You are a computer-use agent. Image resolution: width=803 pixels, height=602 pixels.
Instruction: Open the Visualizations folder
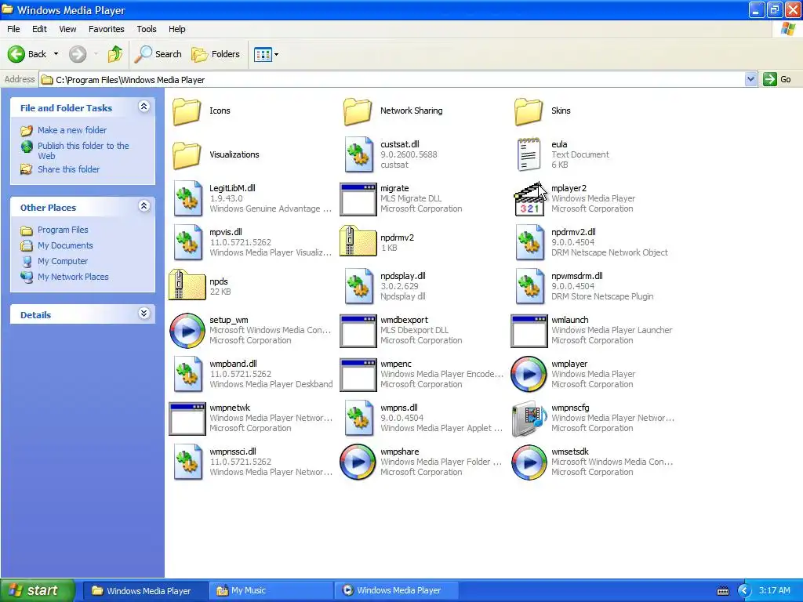pos(187,155)
